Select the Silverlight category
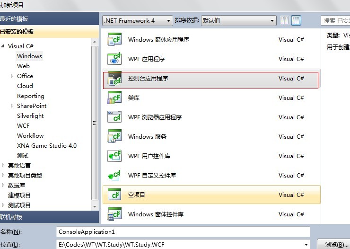350x249 pixels. [30, 116]
